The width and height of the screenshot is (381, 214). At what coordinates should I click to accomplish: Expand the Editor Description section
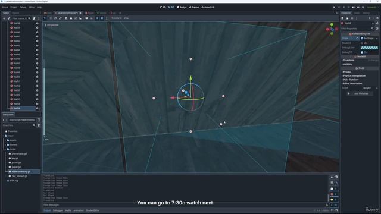point(352,84)
